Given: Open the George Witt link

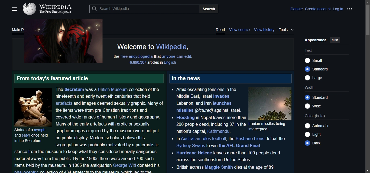Looking at the screenshot, I should 124,165.
